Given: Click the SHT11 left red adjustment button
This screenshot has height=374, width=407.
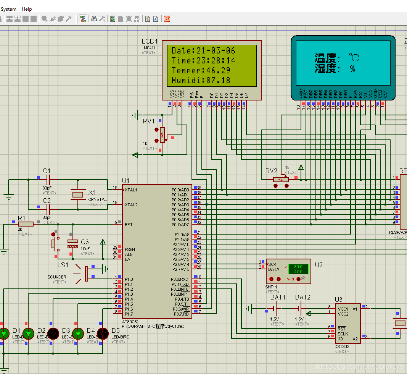Looking at the screenshot, I should [271, 279].
